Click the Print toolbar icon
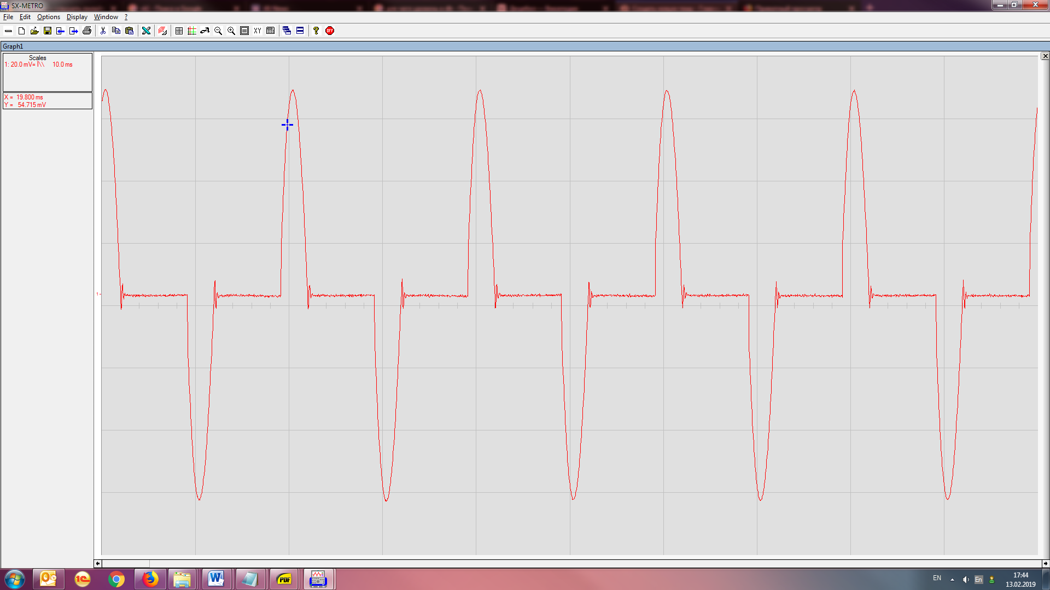The image size is (1050, 590). [87, 31]
